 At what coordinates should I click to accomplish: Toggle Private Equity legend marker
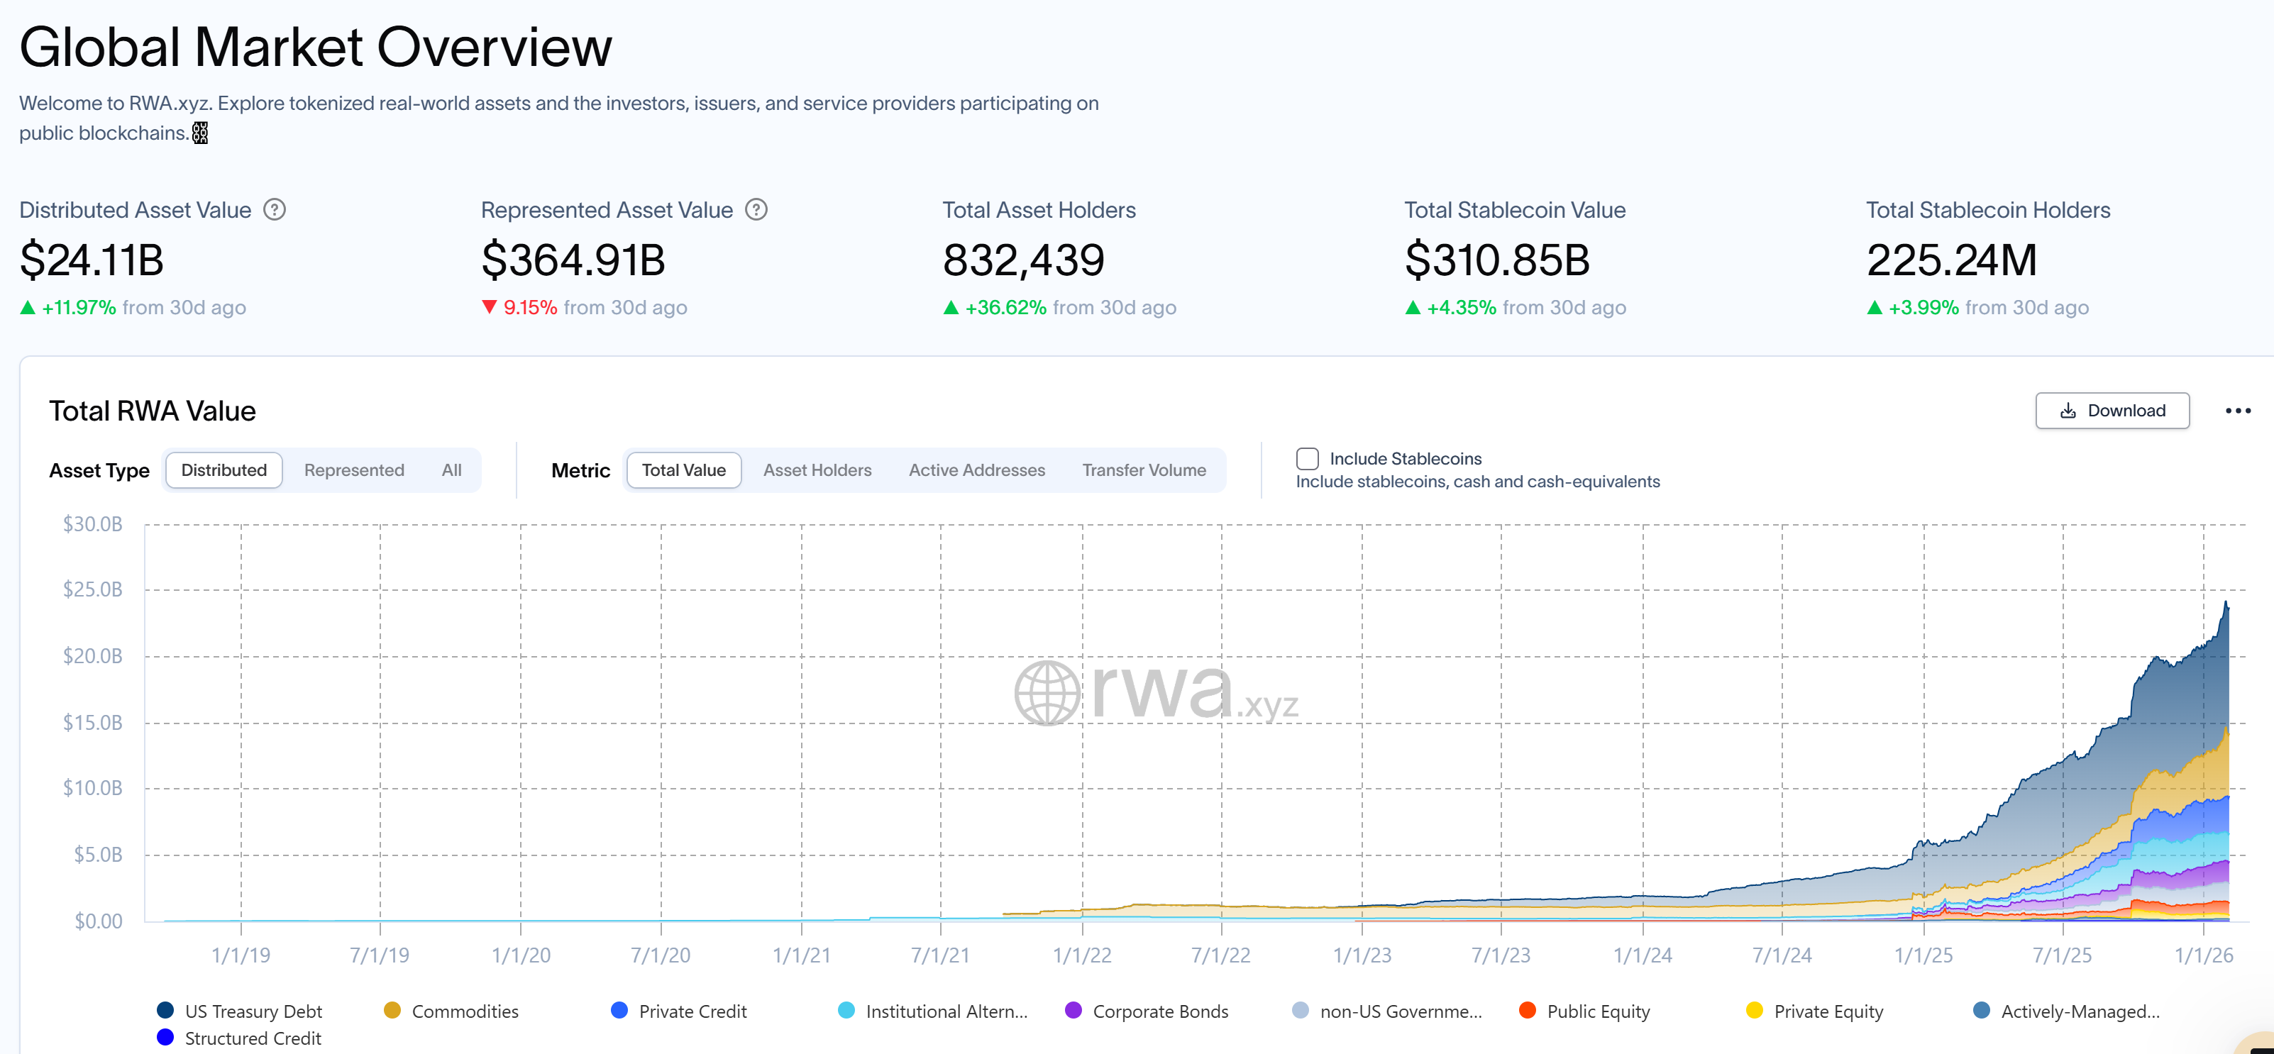pos(1754,1010)
